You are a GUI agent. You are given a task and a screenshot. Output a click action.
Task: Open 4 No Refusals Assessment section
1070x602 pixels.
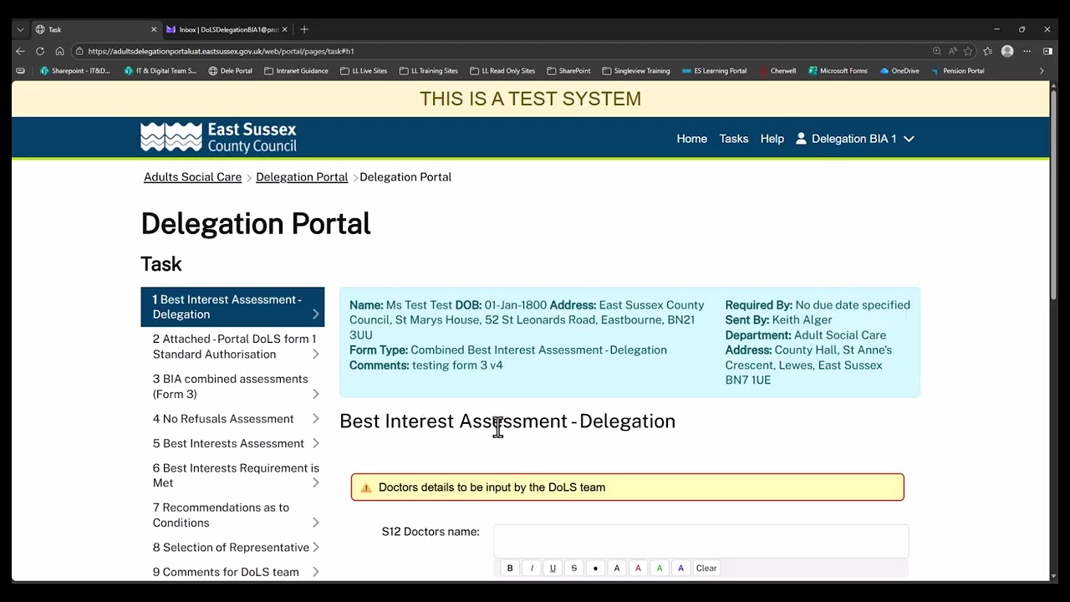232,419
